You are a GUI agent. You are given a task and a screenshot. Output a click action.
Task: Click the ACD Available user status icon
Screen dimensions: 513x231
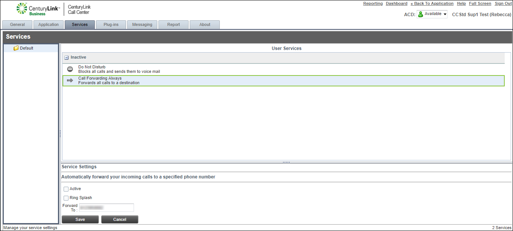(x=421, y=14)
